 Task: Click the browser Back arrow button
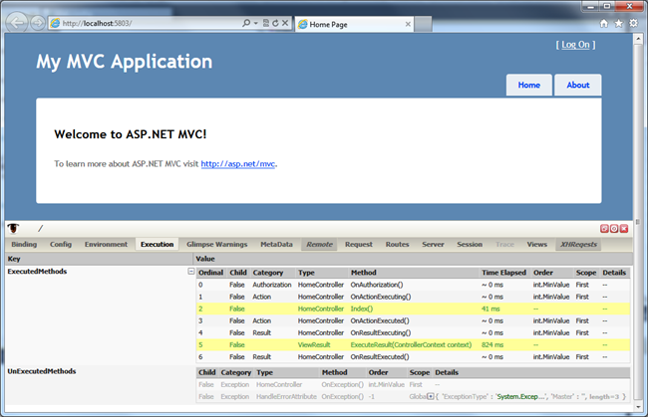(x=15, y=22)
